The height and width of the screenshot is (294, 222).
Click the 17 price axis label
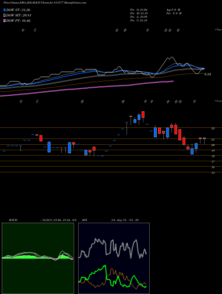tap(213, 162)
